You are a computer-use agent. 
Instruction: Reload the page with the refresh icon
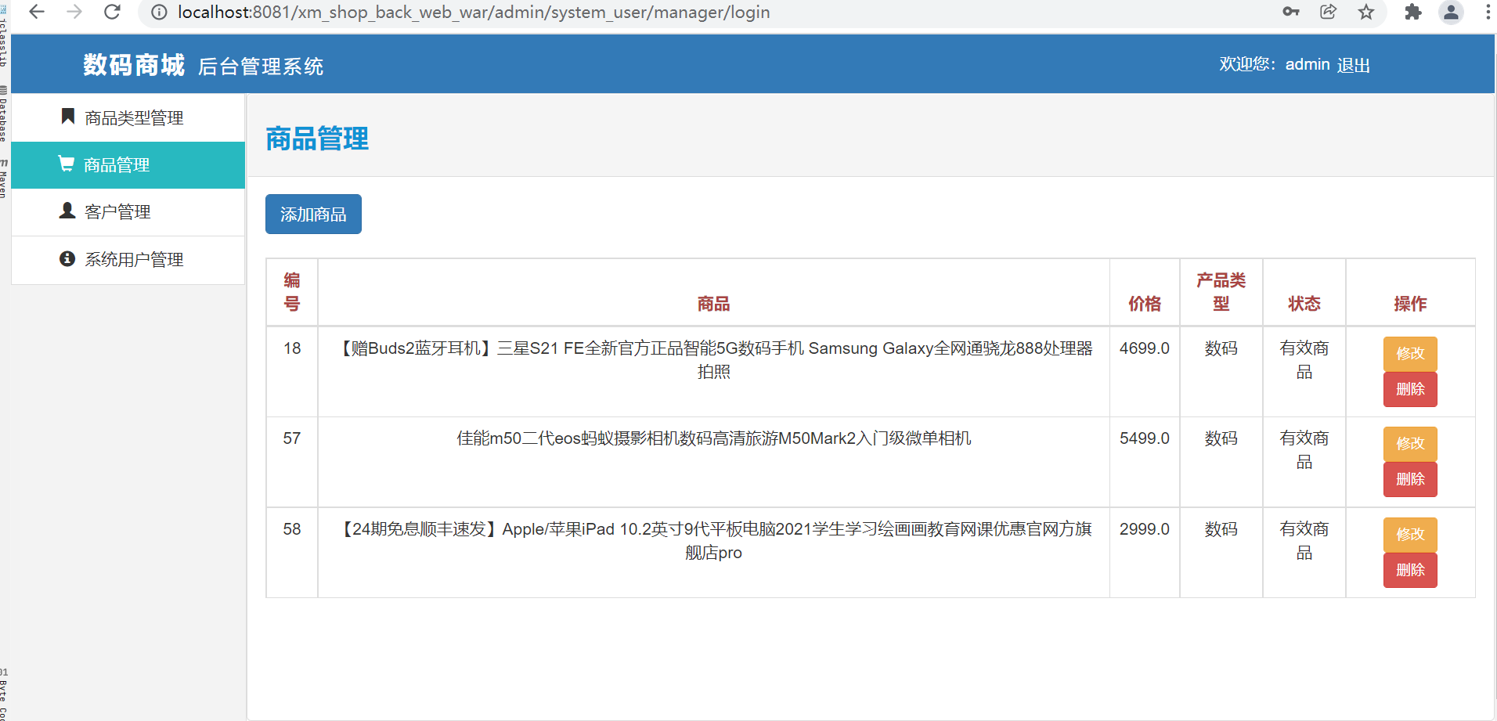pos(112,13)
